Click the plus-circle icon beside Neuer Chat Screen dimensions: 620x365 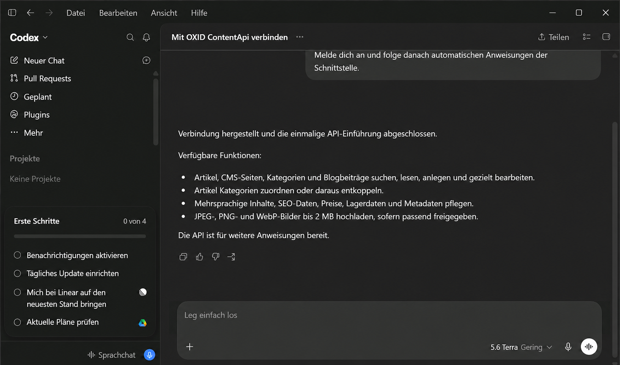point(146,60)
